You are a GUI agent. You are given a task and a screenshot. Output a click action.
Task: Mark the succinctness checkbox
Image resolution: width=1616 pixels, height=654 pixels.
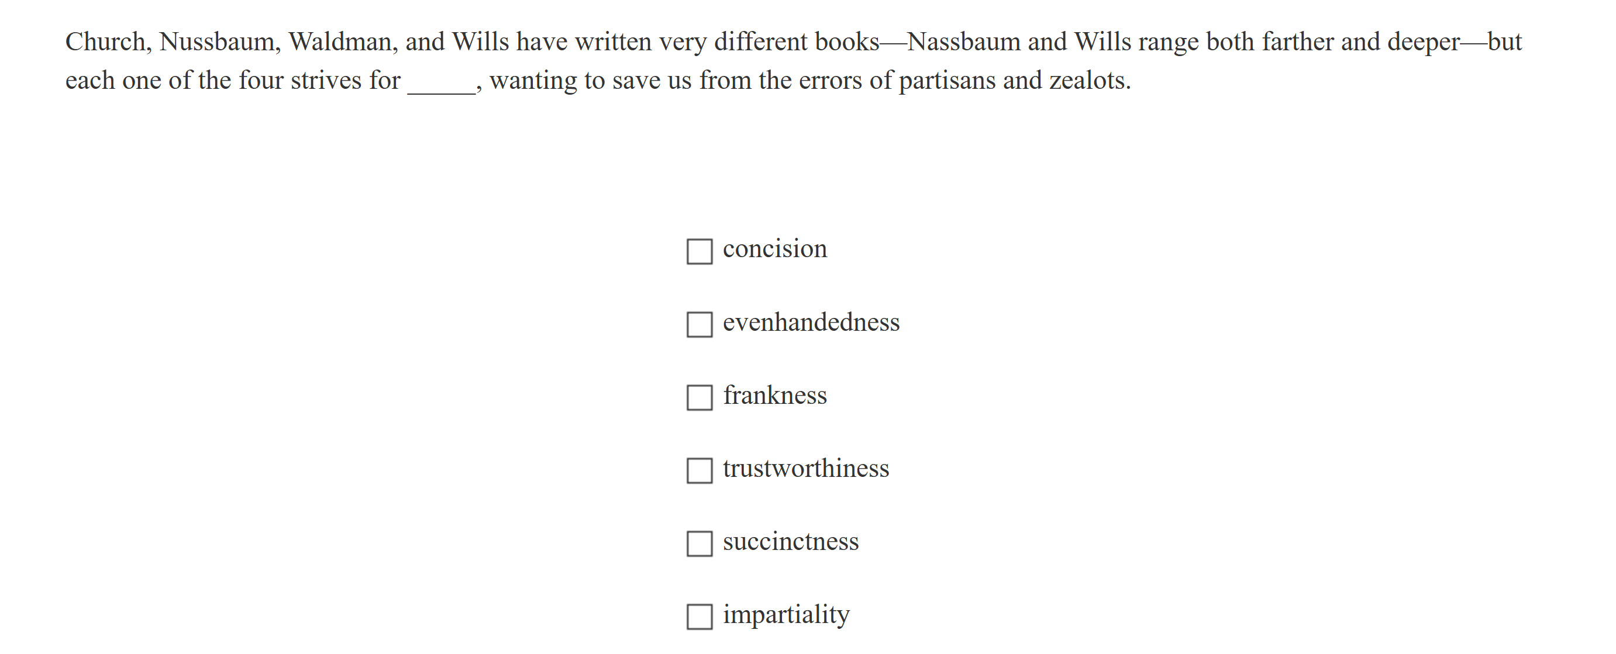pos(699,544)
